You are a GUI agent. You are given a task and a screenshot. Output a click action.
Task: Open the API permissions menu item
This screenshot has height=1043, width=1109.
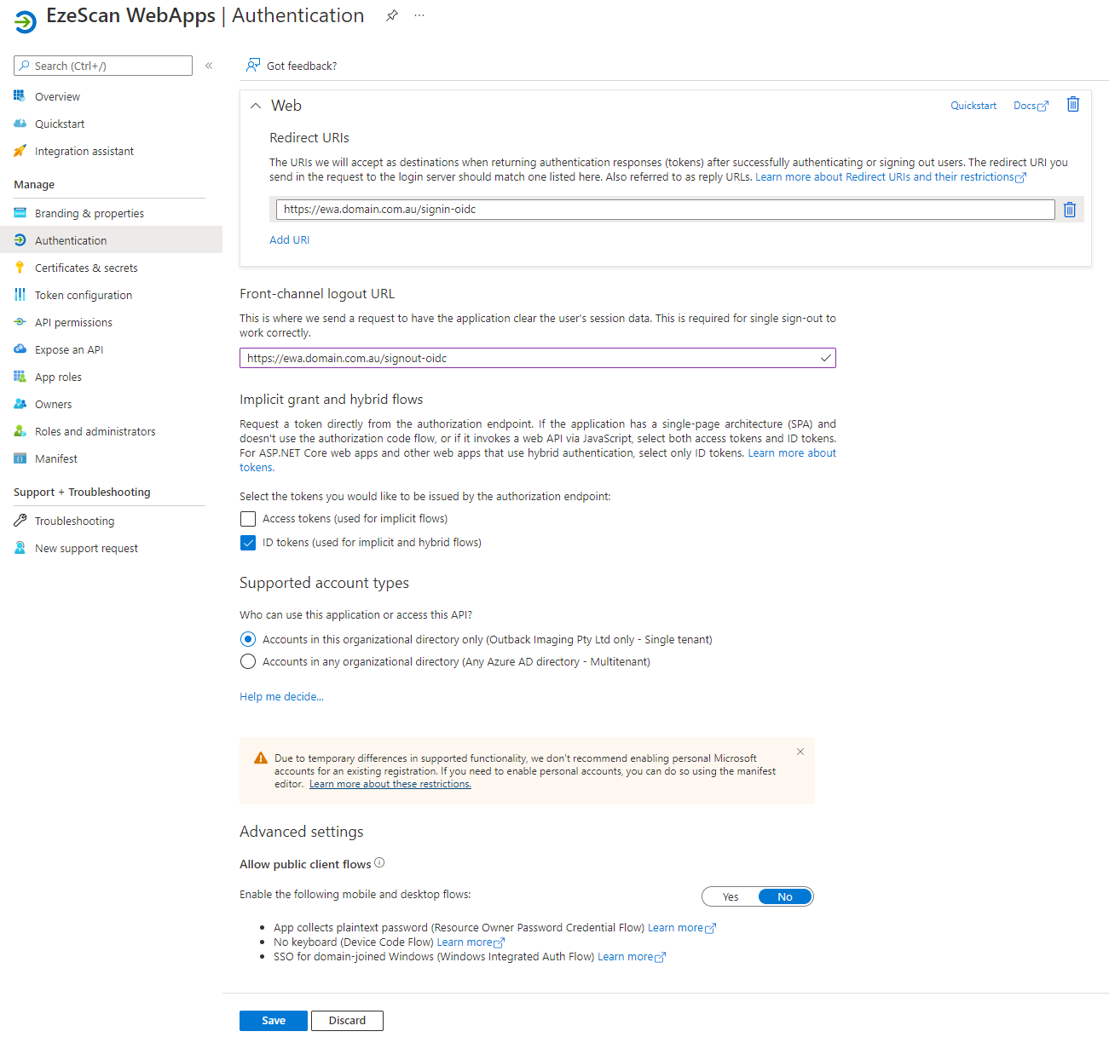click(73, 322)
